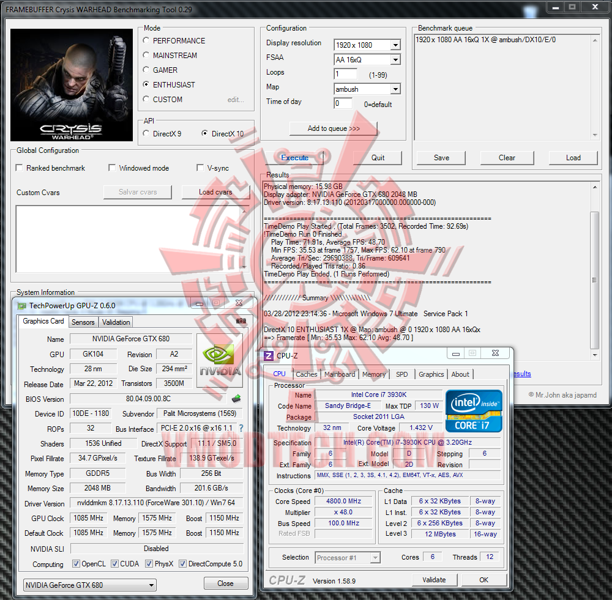Open the GPU selection dropdown in GPU-Z

click(x=90, y=585)
